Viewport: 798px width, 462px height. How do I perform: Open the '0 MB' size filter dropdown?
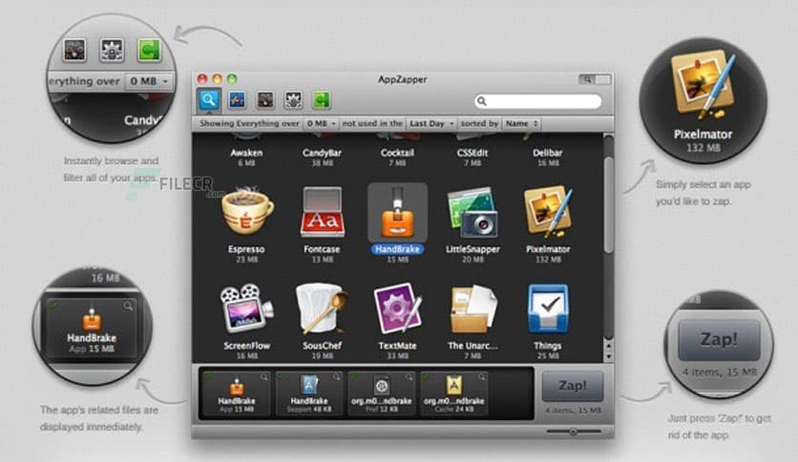pos(322,124)
